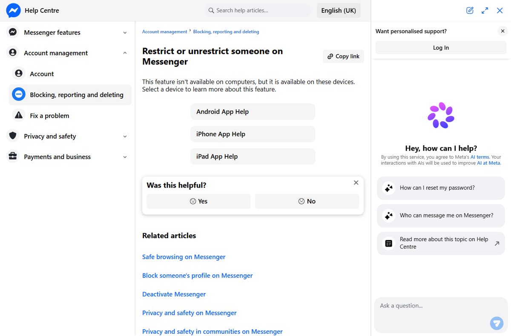Open the English (UK) language selector
511x336 pixels.
coord(339,11)
